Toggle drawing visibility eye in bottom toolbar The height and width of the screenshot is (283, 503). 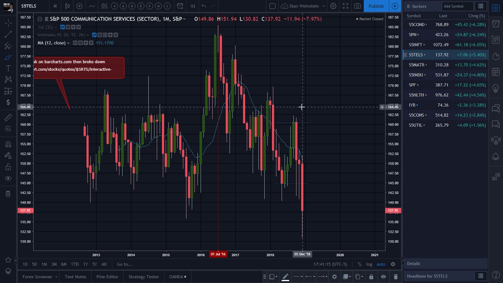point(383,277)
